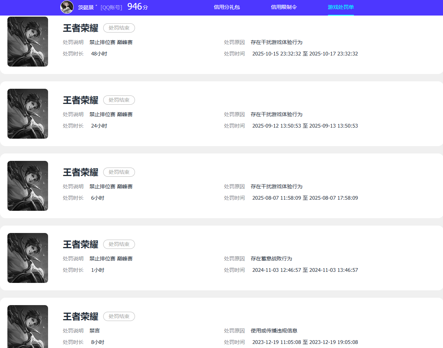Select 王者荣耀 title of the 禁言 penalty
Screen dimensions: 443x348
81,316
